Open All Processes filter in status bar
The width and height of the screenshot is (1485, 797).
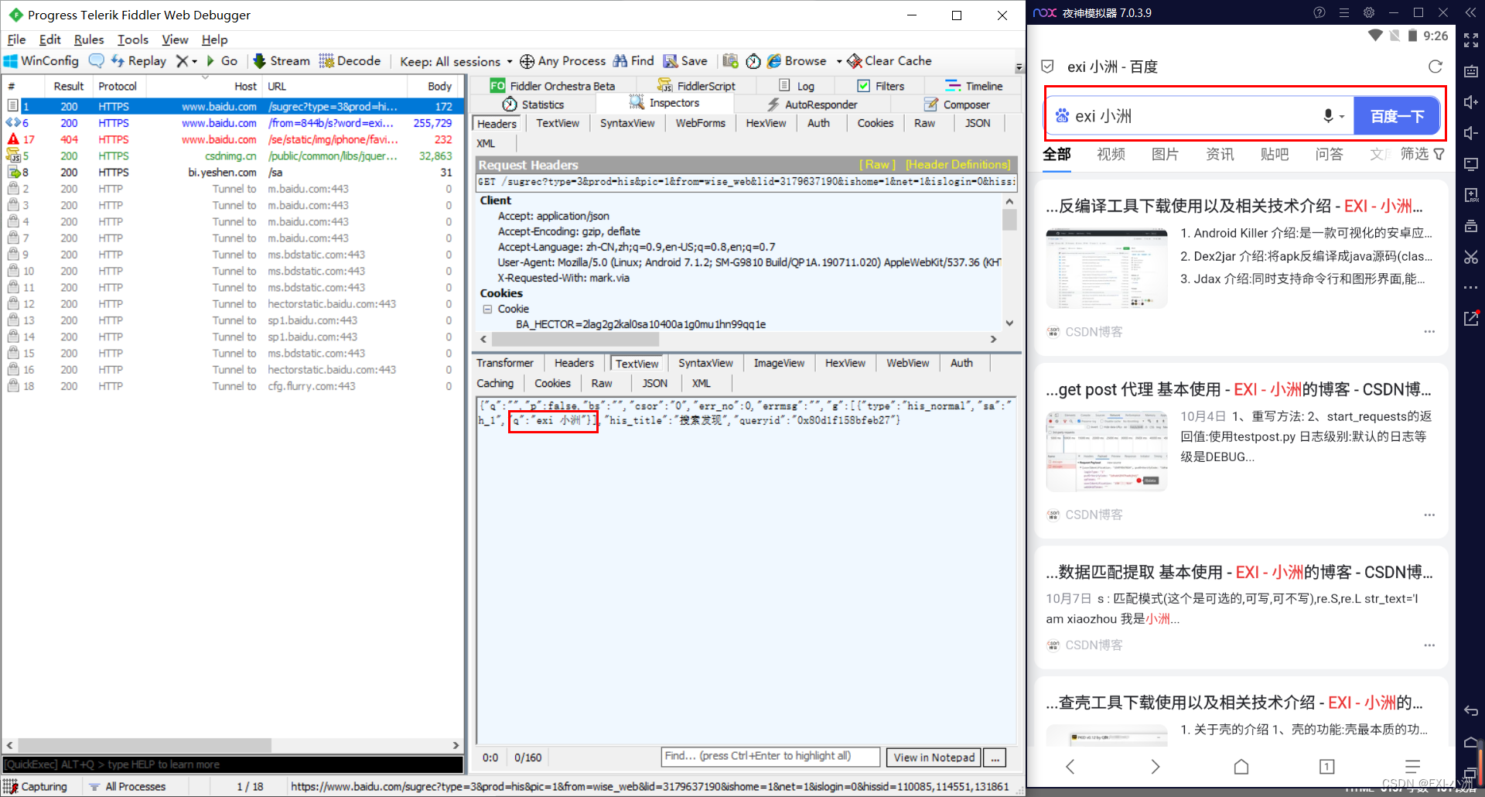click(128, 786)
